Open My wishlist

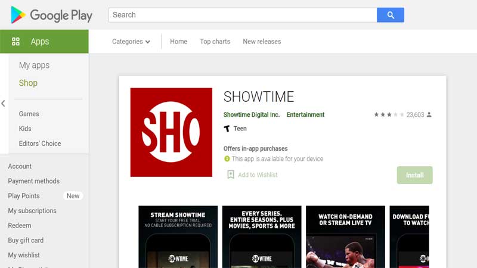click(x=24, y=255)
